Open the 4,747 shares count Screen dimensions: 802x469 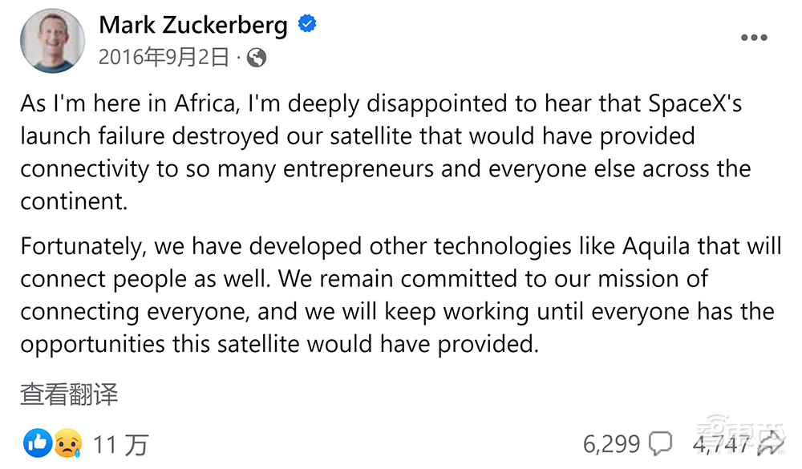(722, 443)
